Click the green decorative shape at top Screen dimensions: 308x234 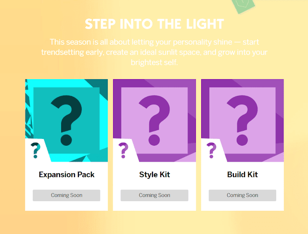point(243,6)
